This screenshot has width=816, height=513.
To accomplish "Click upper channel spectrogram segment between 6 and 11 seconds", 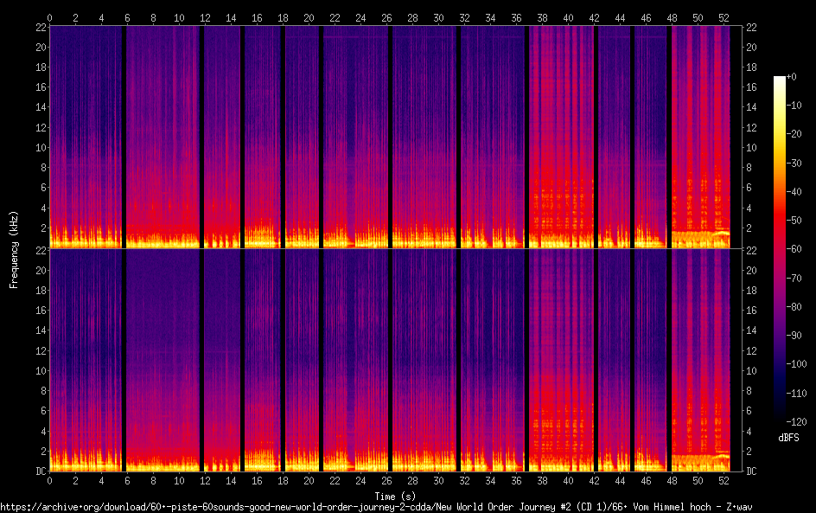I will (163, 137).
